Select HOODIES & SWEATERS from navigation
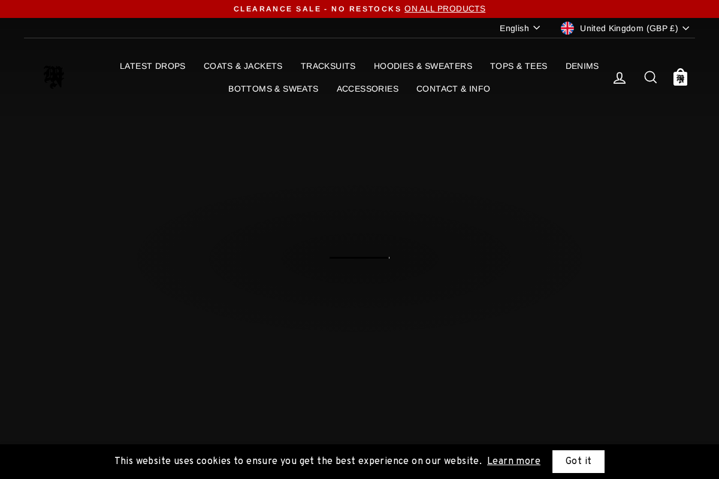The height and width of the screenshot is (479, 719). 422,66
